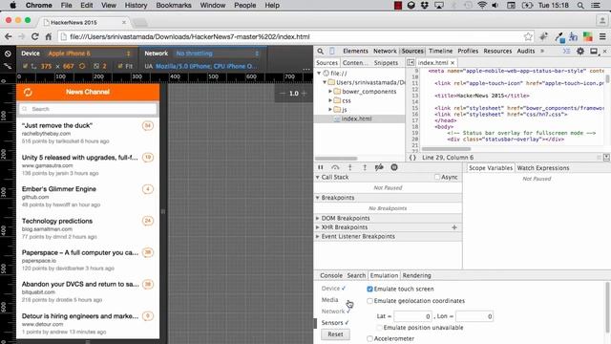Image resolution: width=611 pixels, height=344 pixels.
Task: Uncheck Emulate touch screen
Action: point(369,289)
